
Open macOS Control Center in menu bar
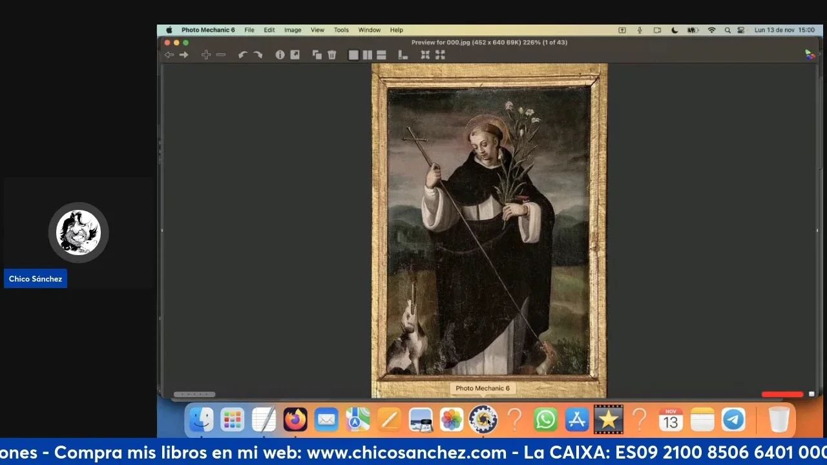(740, 30)
